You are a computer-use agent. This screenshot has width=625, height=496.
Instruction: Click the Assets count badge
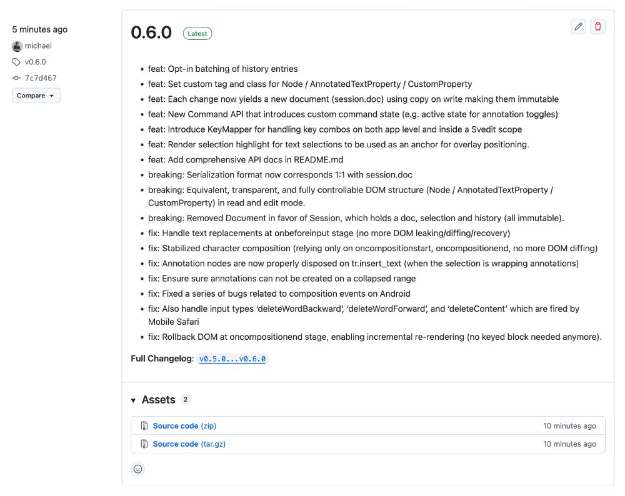[x=185, y=400]
